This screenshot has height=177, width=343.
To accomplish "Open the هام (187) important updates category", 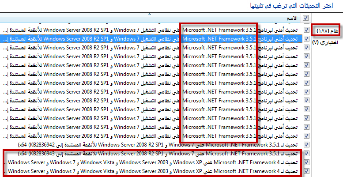I will [x=328, y=31].
